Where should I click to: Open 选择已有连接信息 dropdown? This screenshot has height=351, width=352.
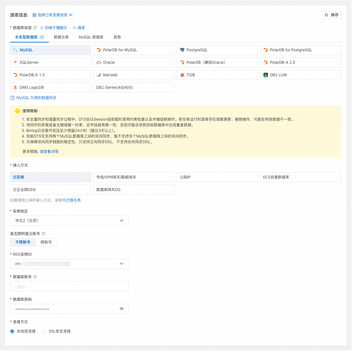(x=53, y=15)
